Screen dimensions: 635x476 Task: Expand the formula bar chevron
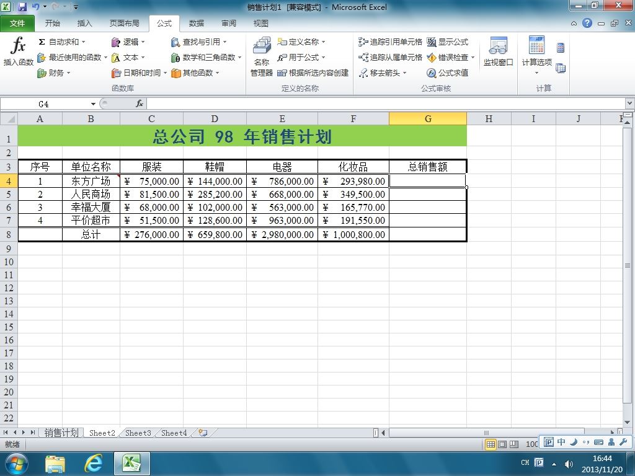pos(630,104)
